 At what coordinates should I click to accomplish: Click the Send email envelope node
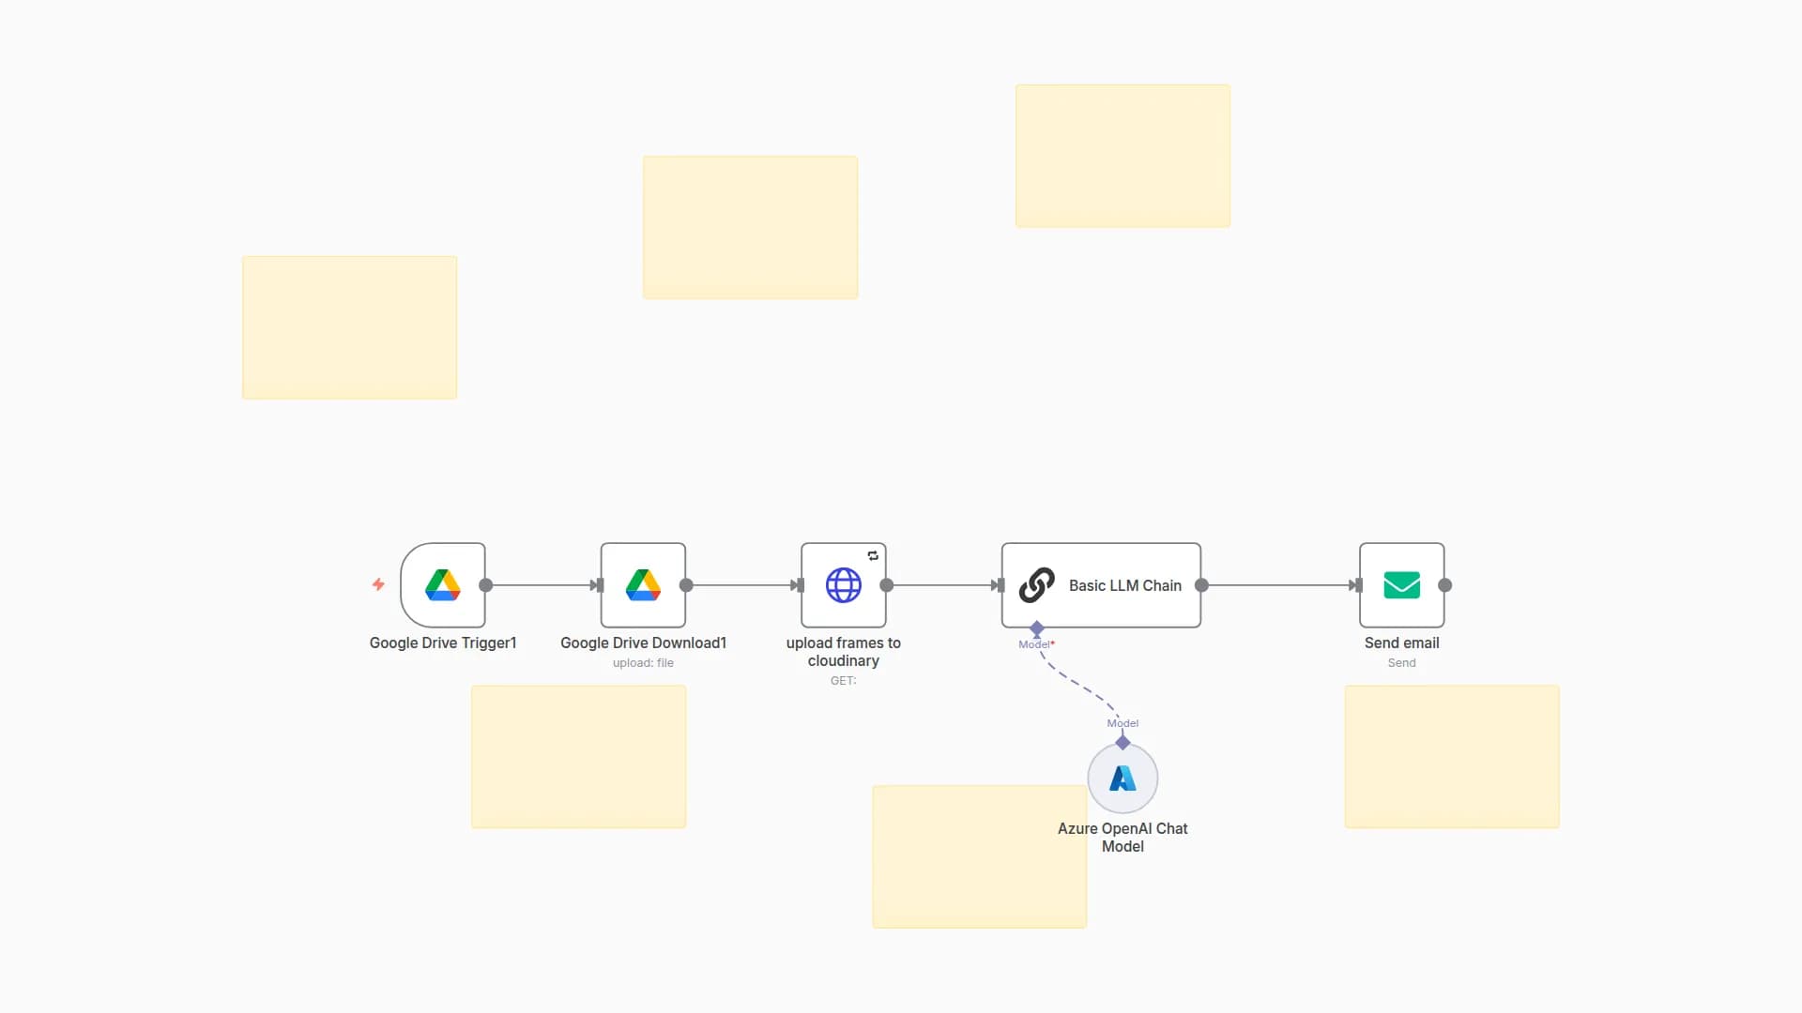[1401, 585]
